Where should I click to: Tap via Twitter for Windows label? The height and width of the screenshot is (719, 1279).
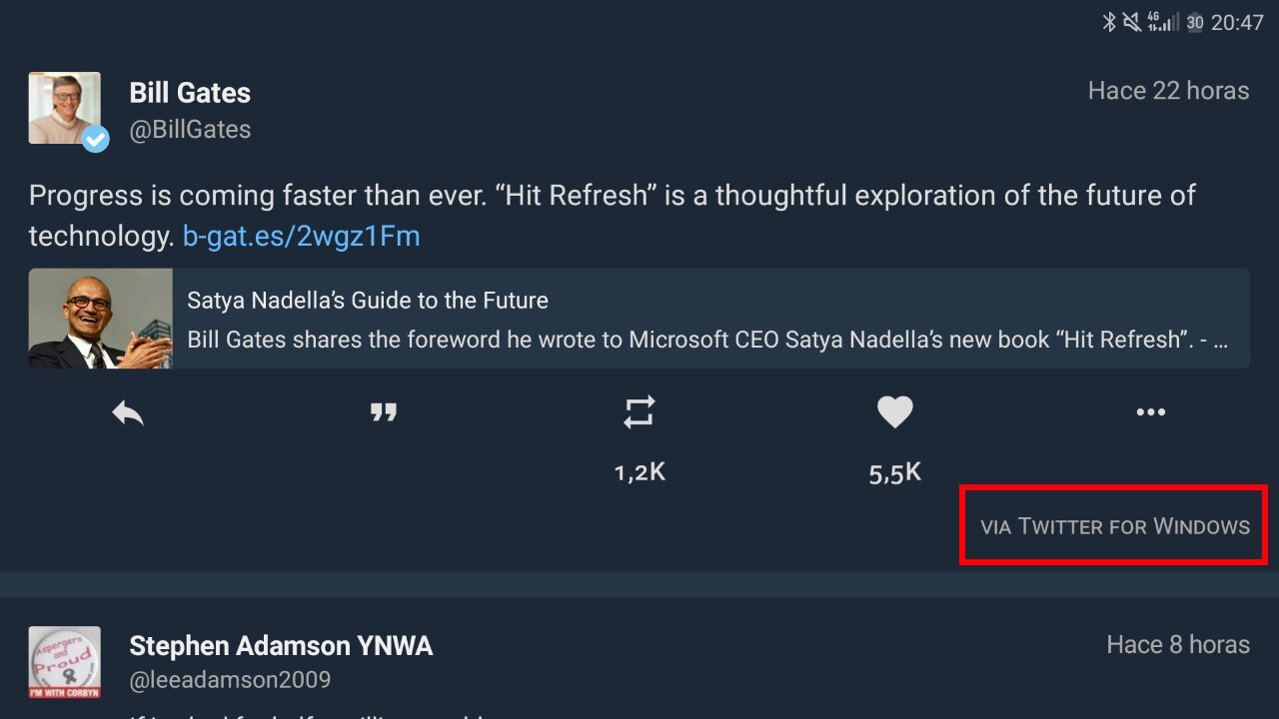click(1115, 526)
